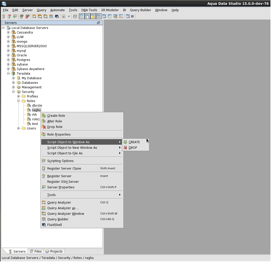Select the Sybase Anywhere server
This screenshot has width=272, height=264.
31,69
